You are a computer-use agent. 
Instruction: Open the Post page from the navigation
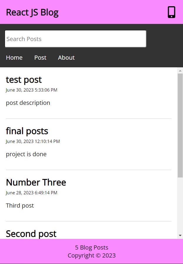[x=40, y=58]
